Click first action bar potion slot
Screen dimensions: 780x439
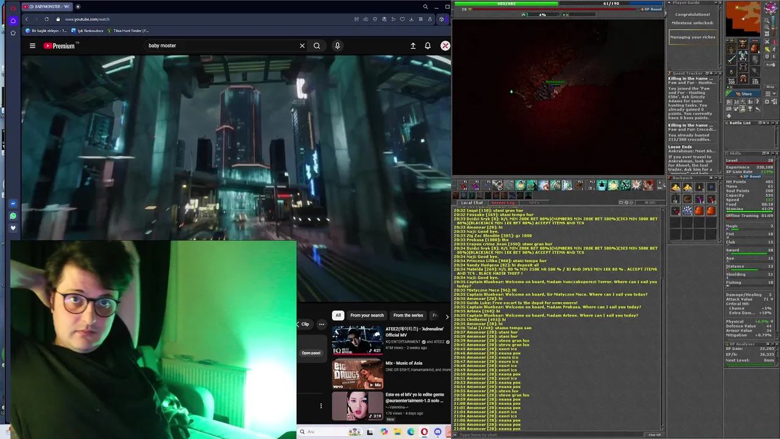tap(463, 185)
